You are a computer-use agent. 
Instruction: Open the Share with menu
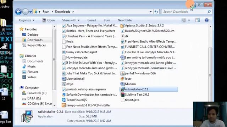(71, 20)
